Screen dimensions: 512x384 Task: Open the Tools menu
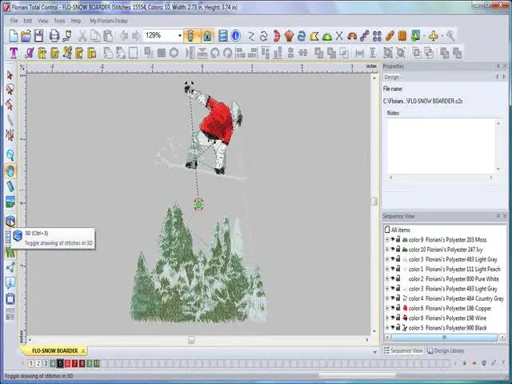pyautogui.click(x=59, y=21)
